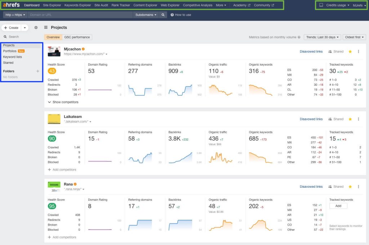The height and width of the screenshot is (245, 369).
Task: Switch to the GSC performance tab
Action: (x=77, y=37)
